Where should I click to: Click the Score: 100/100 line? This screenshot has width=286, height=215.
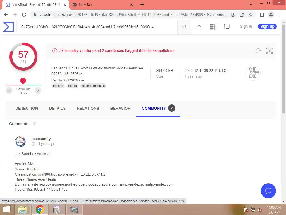coord(27,169)
